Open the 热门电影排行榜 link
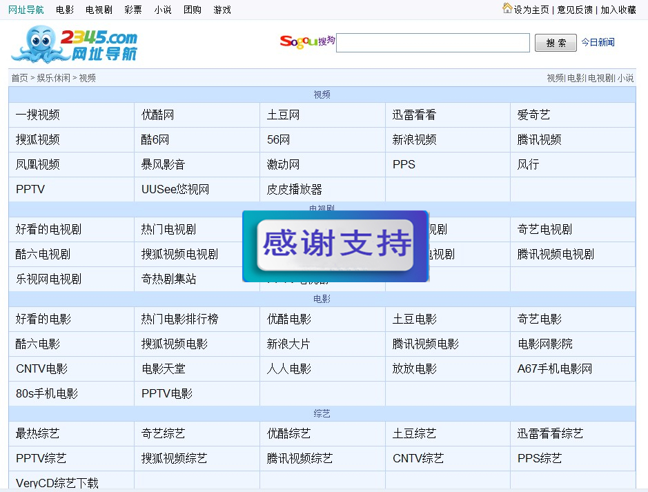 179,319
